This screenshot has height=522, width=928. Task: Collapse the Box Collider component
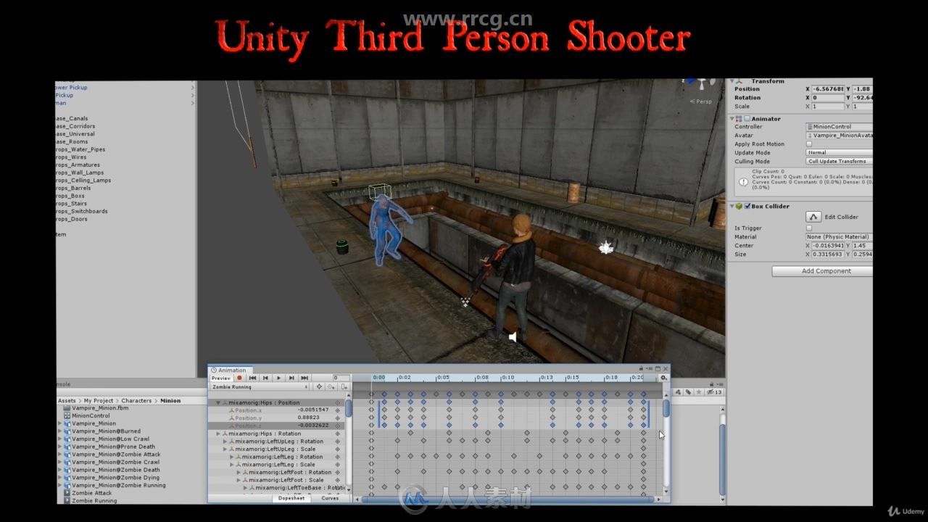pos(732,206)
